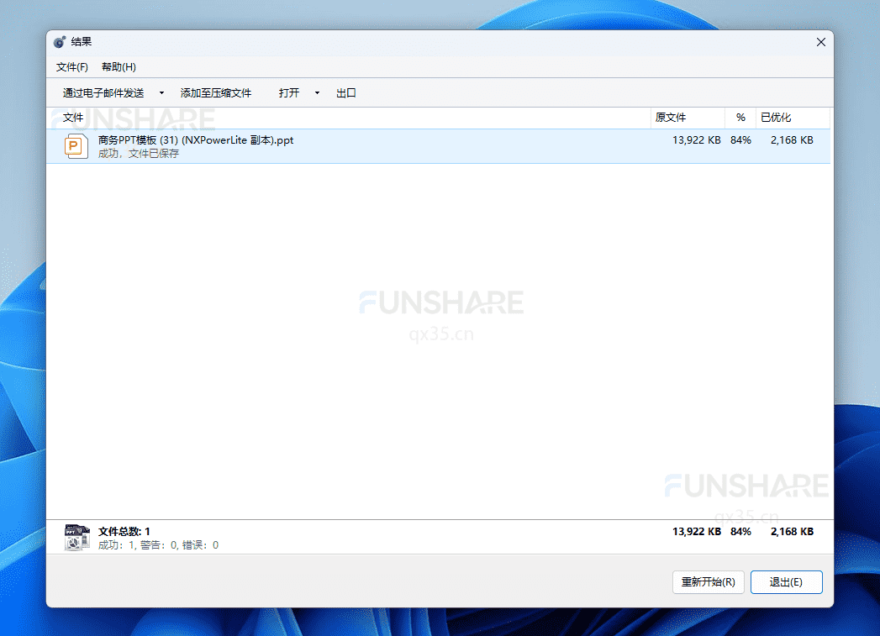Open the dropdown arrow next to 打开
The image size is (880, 636).
315,92
